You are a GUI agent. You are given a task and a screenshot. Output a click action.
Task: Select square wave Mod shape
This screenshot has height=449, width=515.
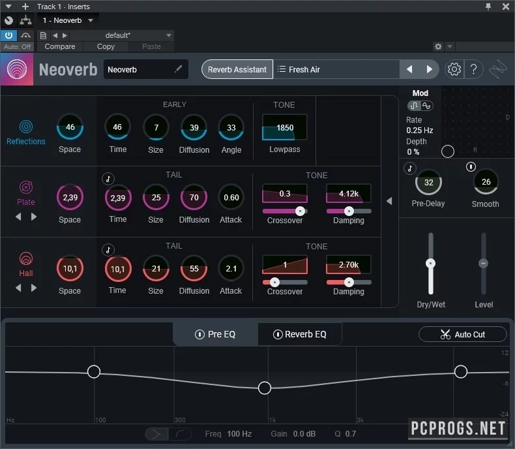[414, 106]
